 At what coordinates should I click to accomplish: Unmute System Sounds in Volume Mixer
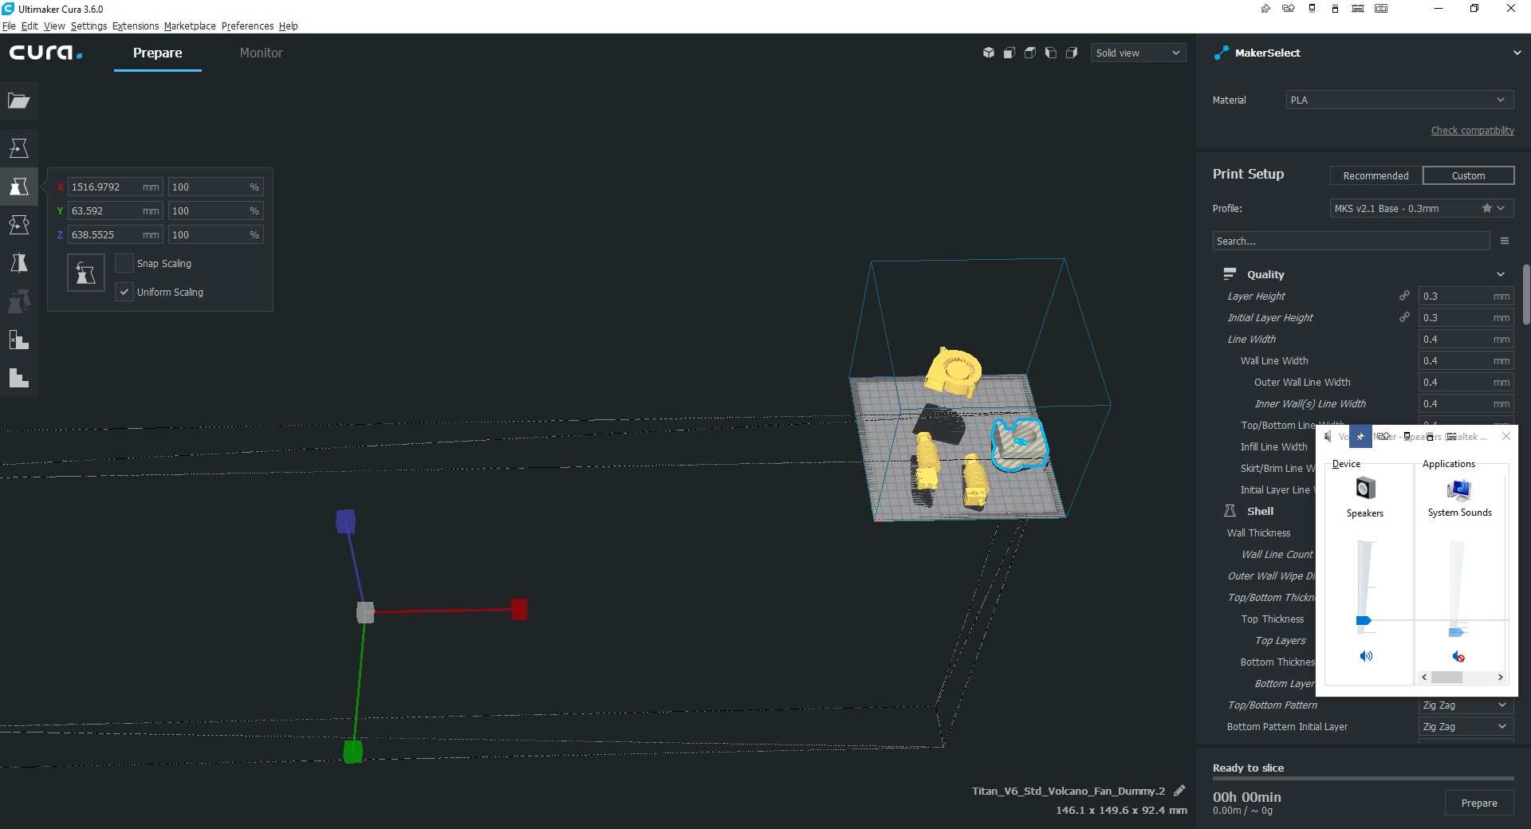tap(1458, 656)
